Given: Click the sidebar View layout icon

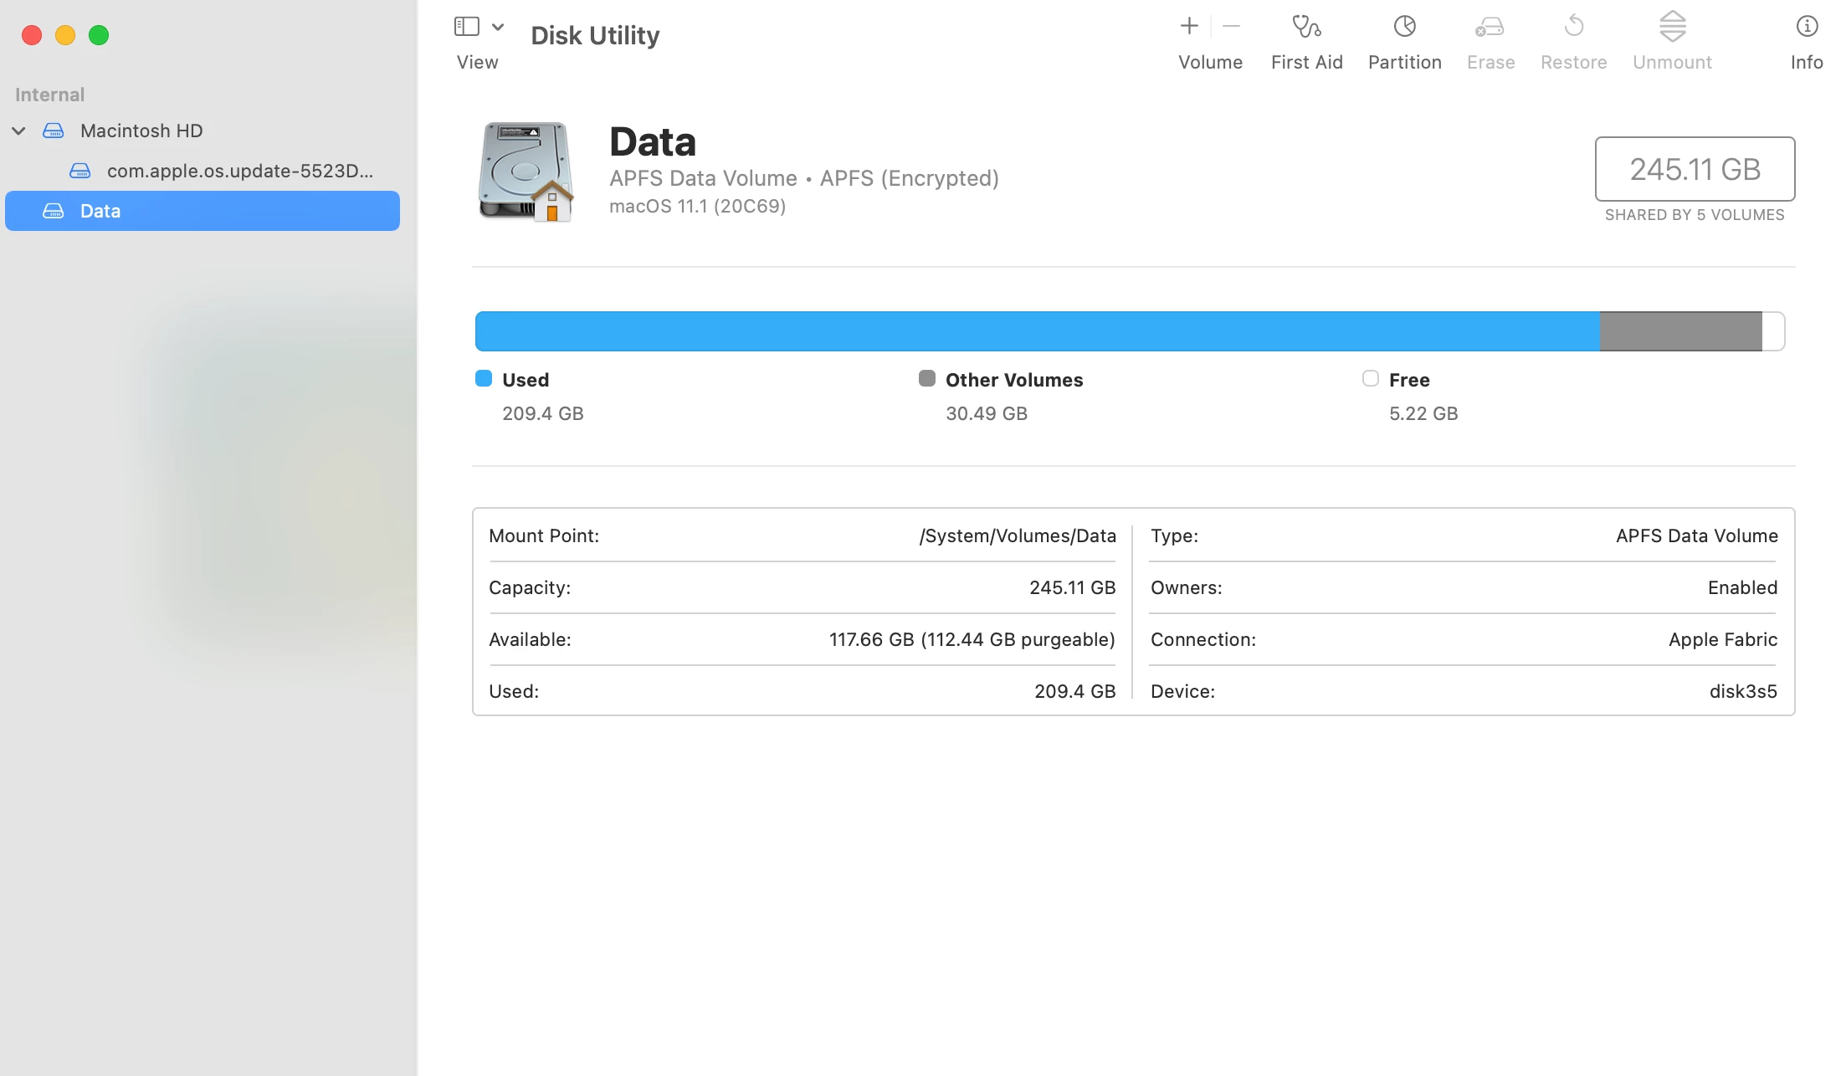Looking at the screenshot, I should pos(466,27).
